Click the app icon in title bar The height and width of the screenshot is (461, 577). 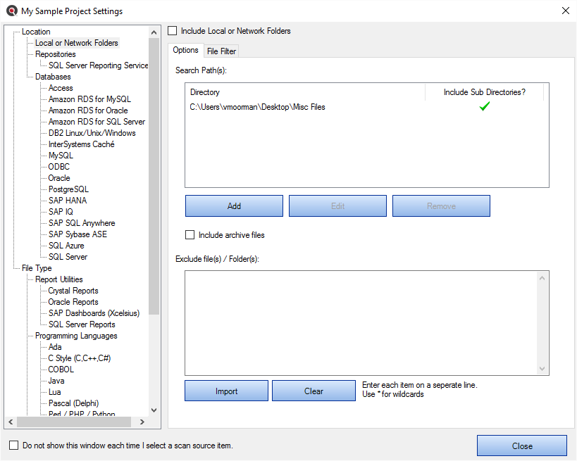point(11,11)
